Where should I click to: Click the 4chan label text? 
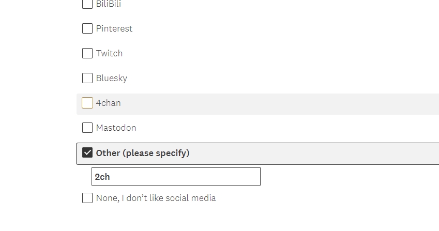tap(108, 103)
